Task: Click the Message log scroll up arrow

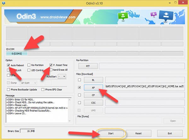Action: pyautogui.click(x=70, y=100)
